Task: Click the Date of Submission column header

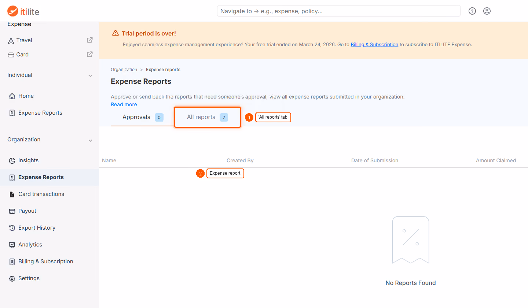Action: point(375,160)
